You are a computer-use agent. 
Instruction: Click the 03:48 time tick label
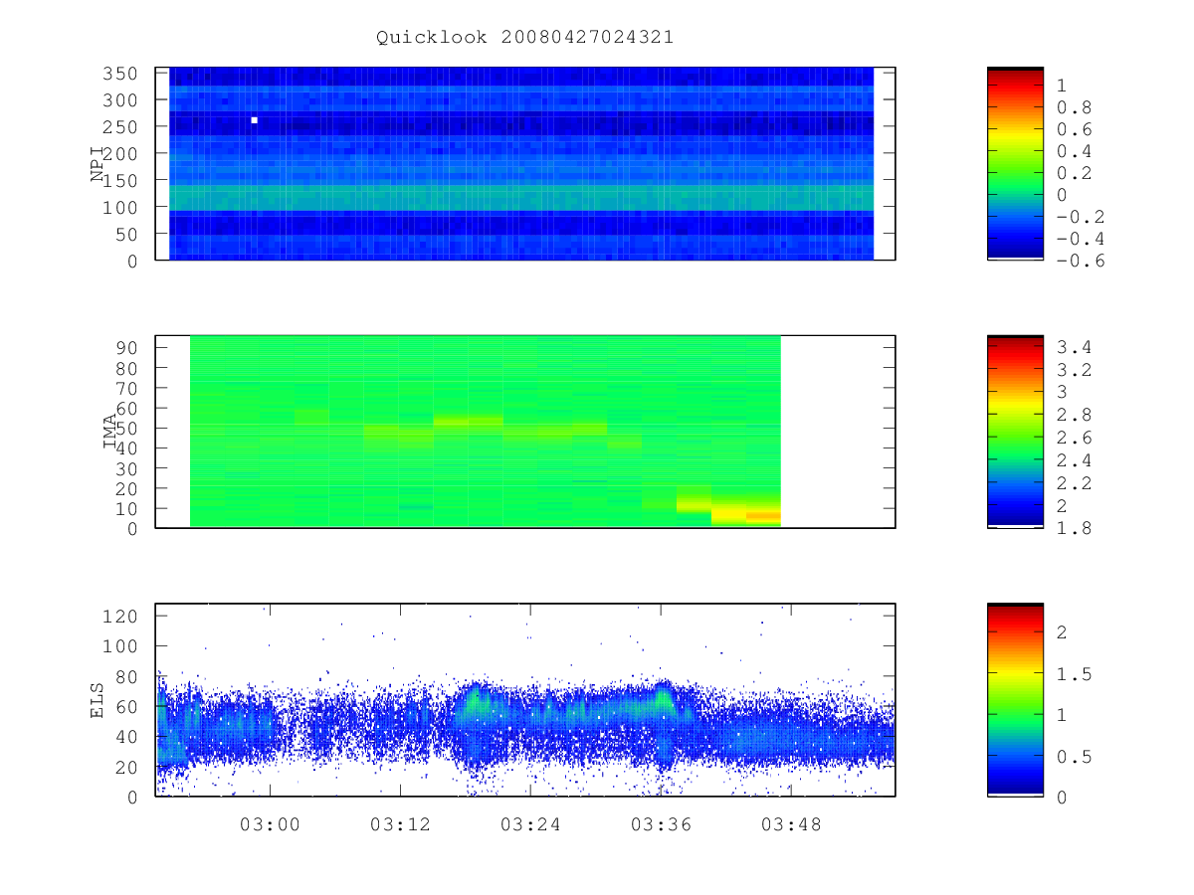pyautogui.click(x=791, y=824)
